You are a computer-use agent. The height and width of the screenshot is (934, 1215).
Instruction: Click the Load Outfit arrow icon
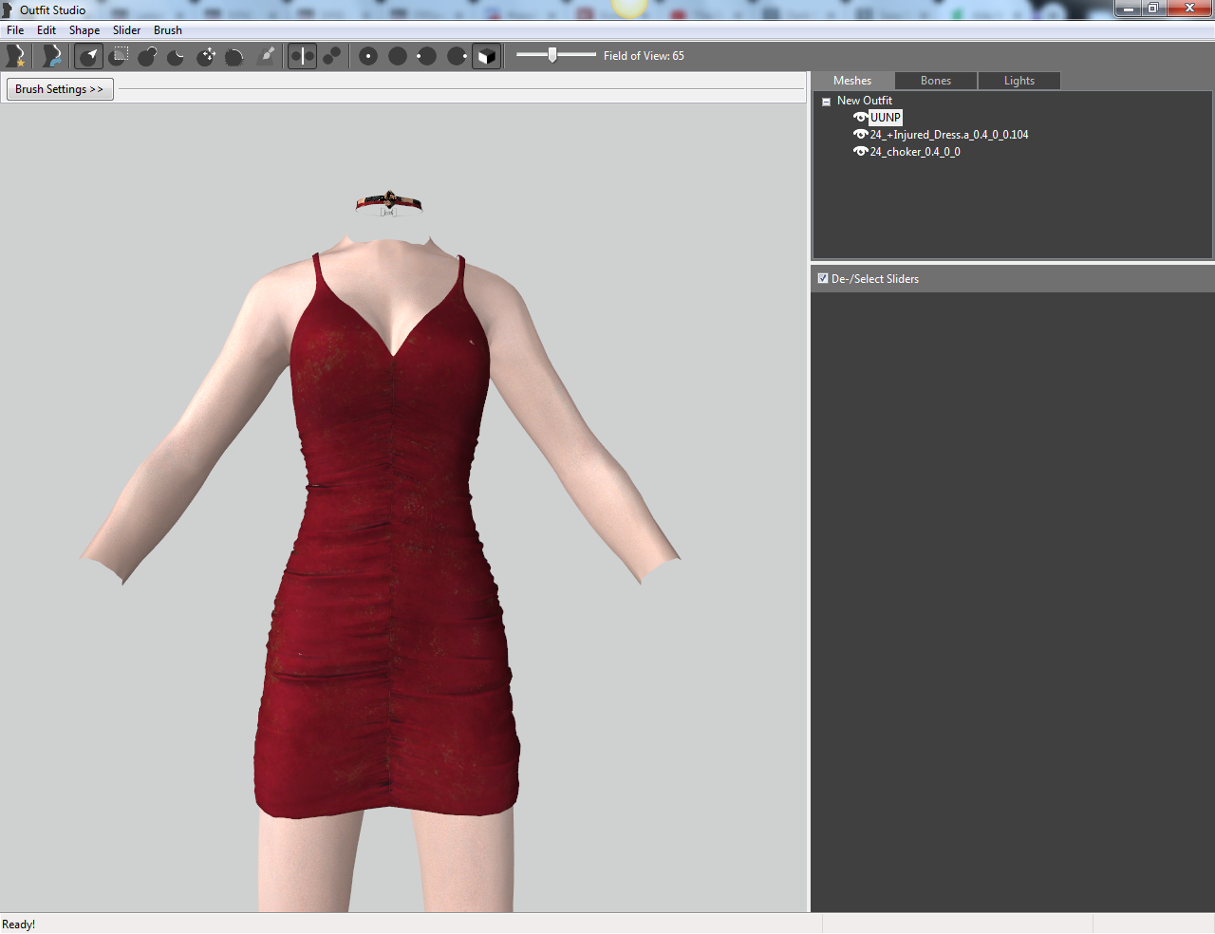tap(51, 56)
